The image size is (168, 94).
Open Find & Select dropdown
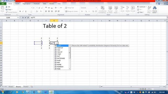coord(155,10)
